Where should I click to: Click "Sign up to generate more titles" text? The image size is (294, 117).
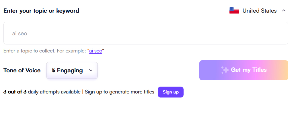click(119, 92)
